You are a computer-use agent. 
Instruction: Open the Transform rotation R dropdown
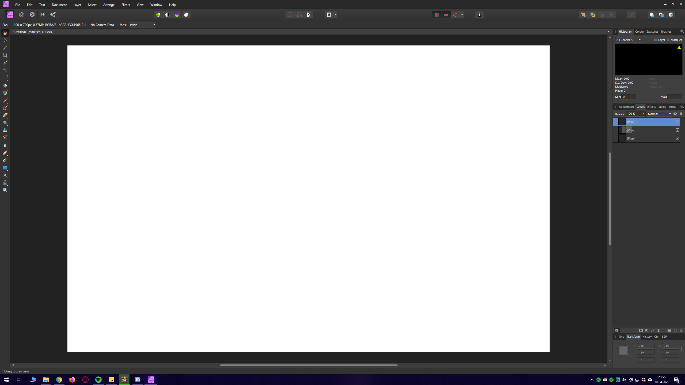tap(653, 360)
